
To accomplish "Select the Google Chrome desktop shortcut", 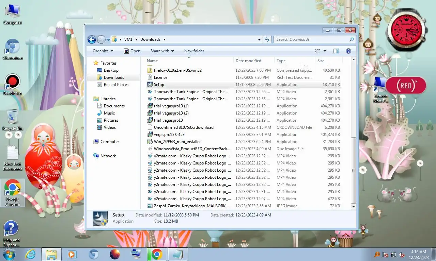I will [13, 193].
